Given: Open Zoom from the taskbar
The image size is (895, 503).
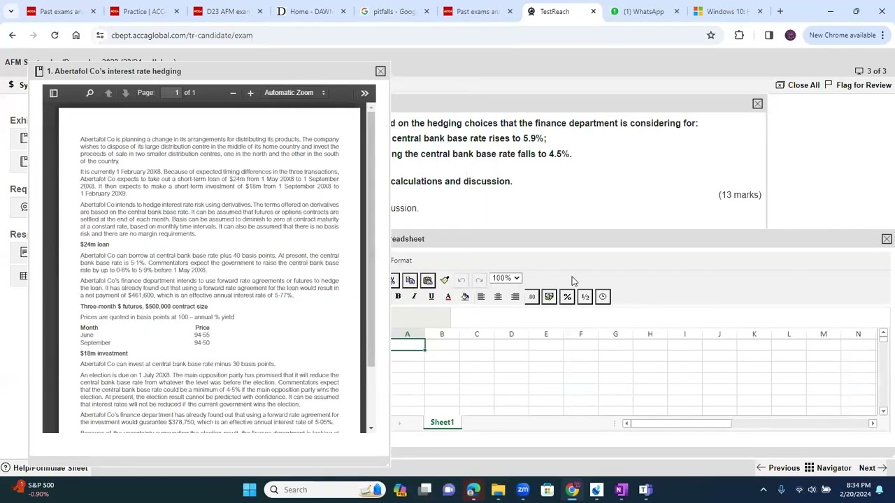Looking at the screenshot, I should coord(523,490).
